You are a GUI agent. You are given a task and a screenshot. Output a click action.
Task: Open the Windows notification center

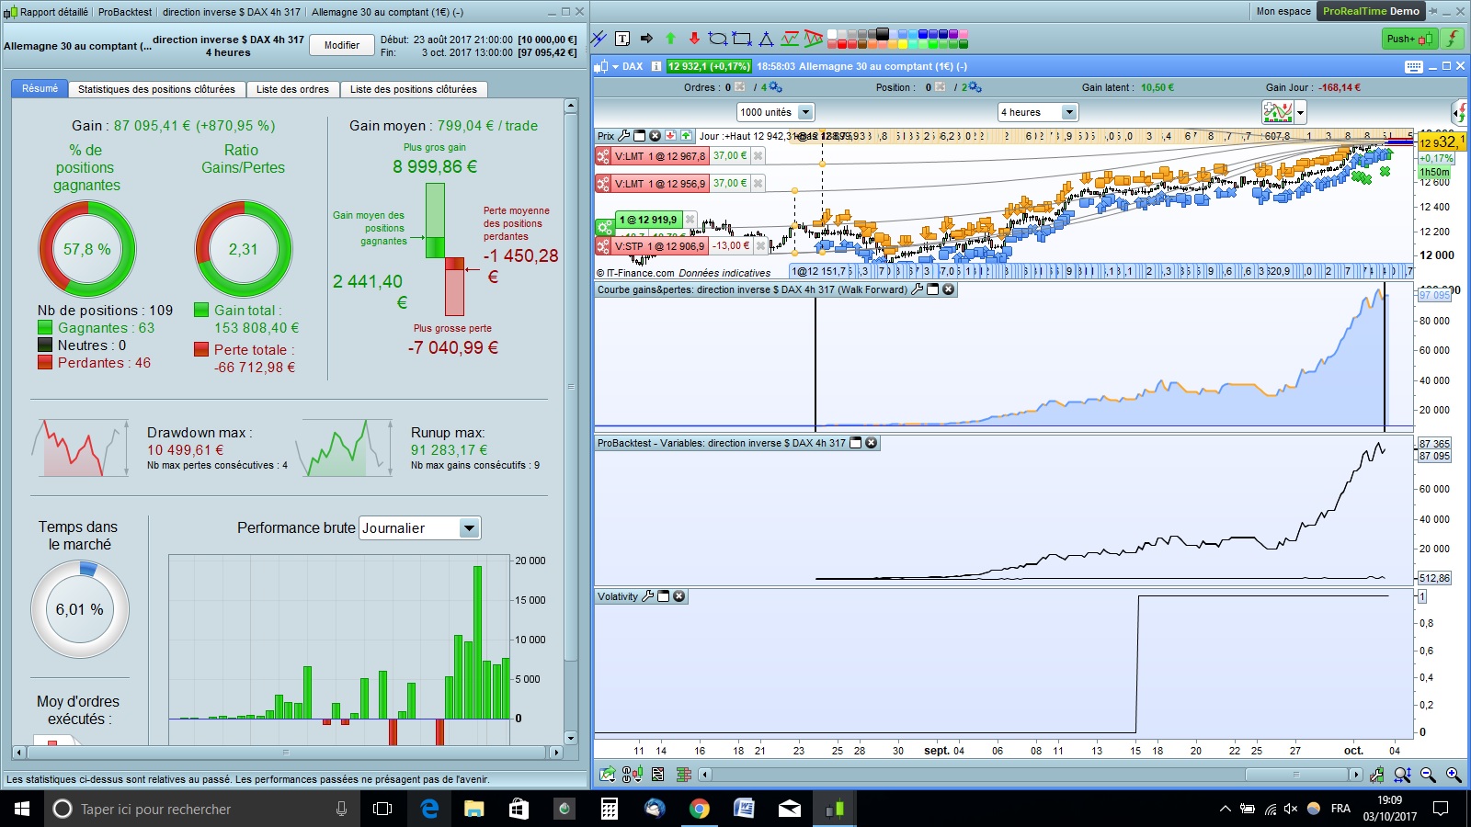(x=1441, y=809)
